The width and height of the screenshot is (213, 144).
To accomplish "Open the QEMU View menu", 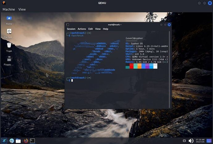I will 22,9.
